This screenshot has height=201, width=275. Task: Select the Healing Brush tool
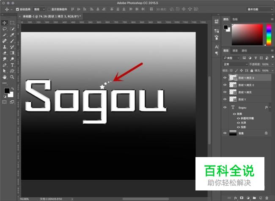5,41
